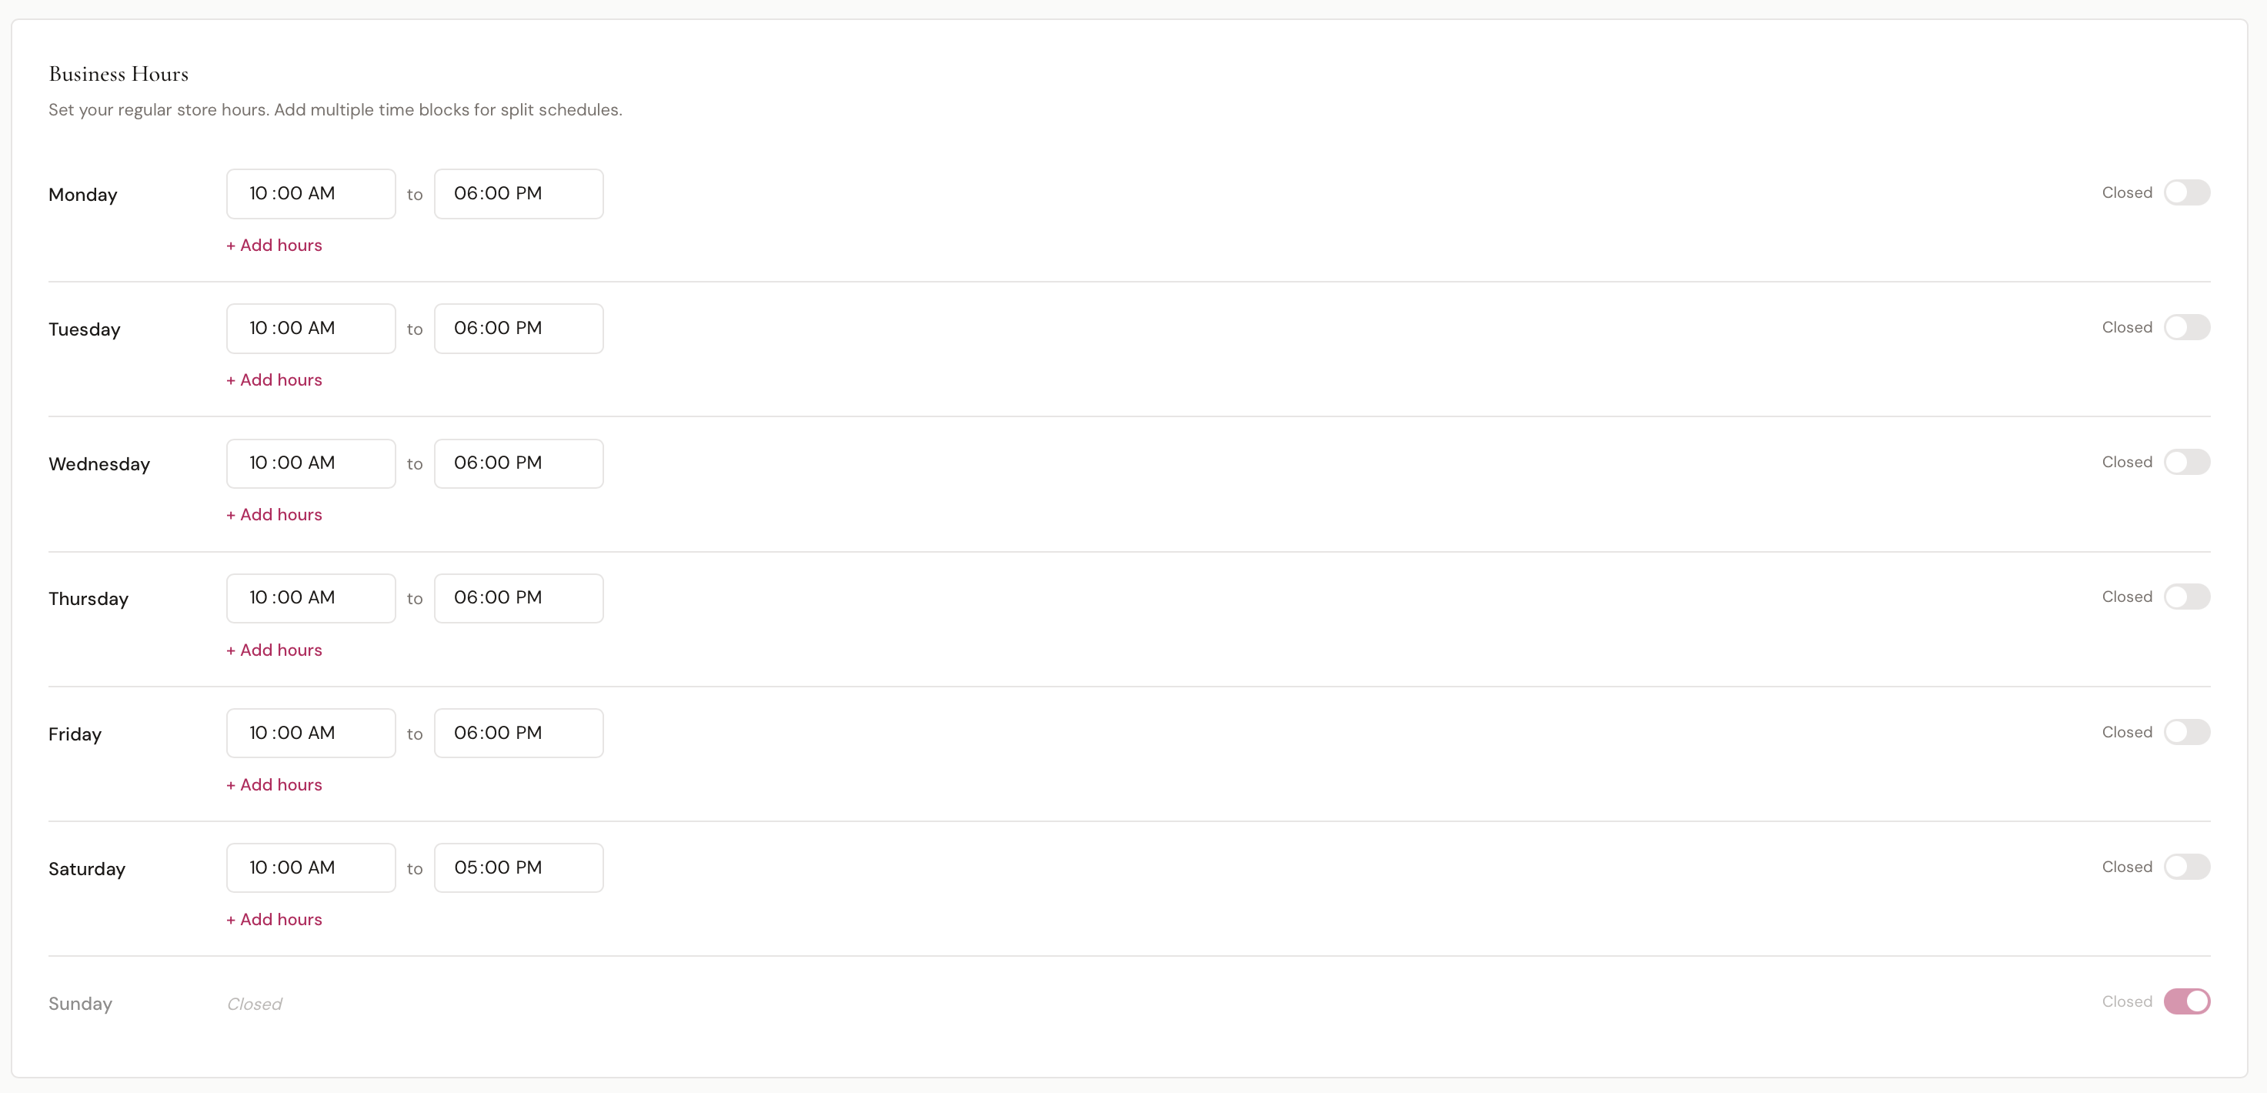2267x1093 pixels.
Task: Click Thursday's closing time field
Action: [519, 597]
